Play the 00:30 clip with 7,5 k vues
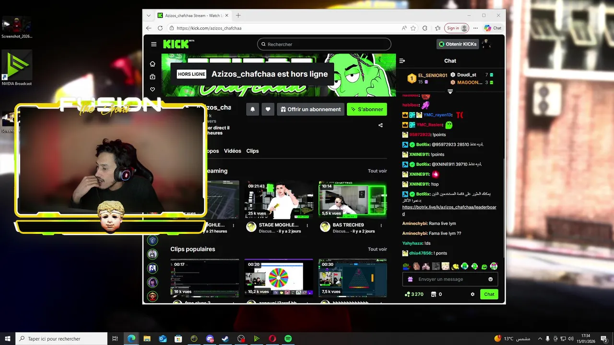614x345 pixels. click(353, 278)
